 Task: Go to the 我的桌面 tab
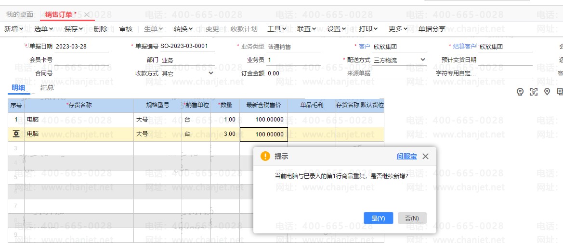[x=20, y=14]
